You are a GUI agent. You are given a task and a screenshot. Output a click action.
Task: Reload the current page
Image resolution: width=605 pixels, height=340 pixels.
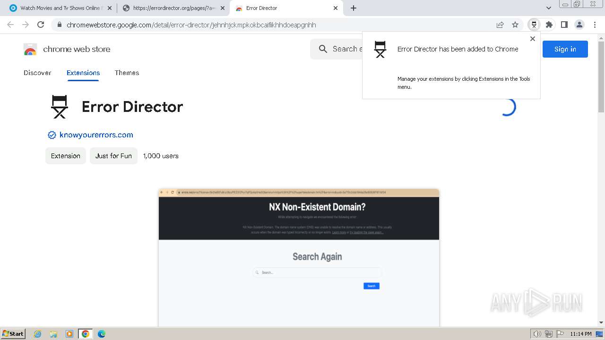tap(41, 25)
